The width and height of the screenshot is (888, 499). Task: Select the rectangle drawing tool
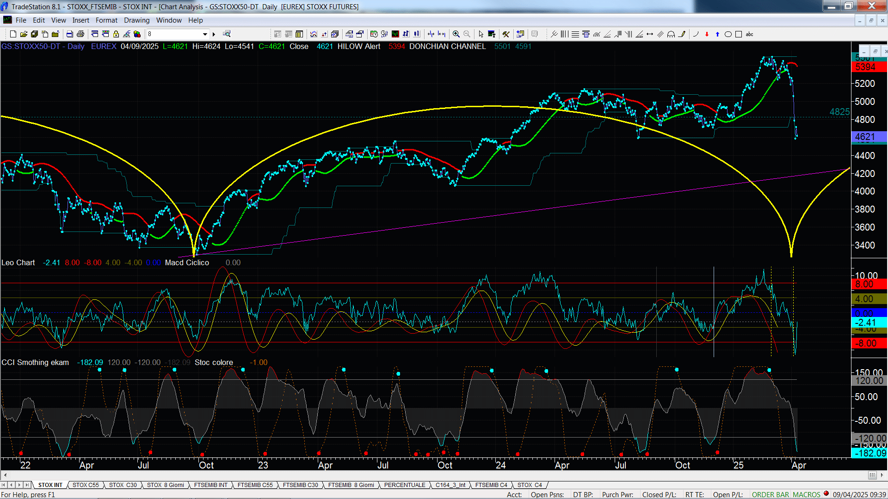(x=739, y=34)
